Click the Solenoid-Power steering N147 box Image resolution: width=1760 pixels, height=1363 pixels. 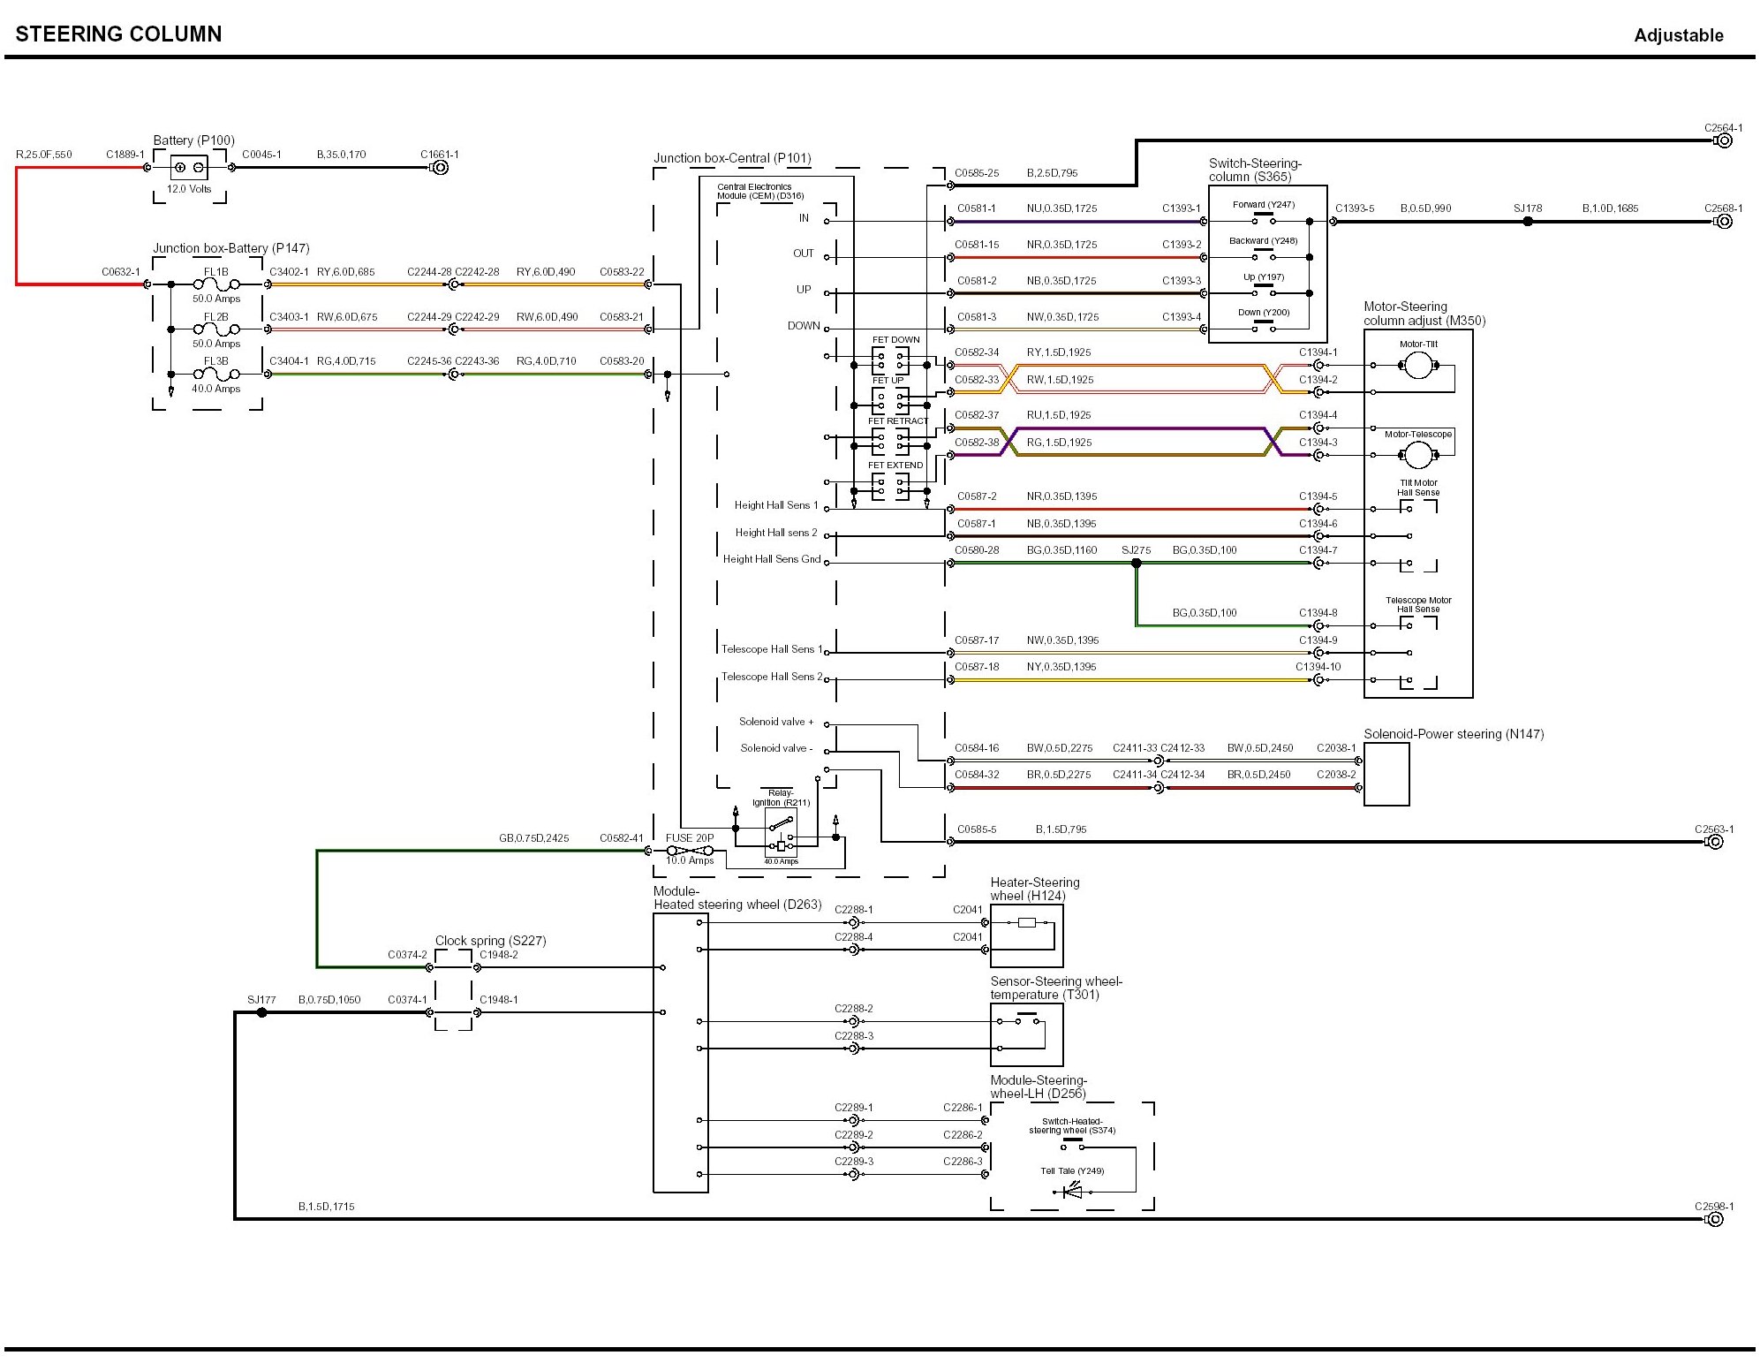pos(1386,774)
